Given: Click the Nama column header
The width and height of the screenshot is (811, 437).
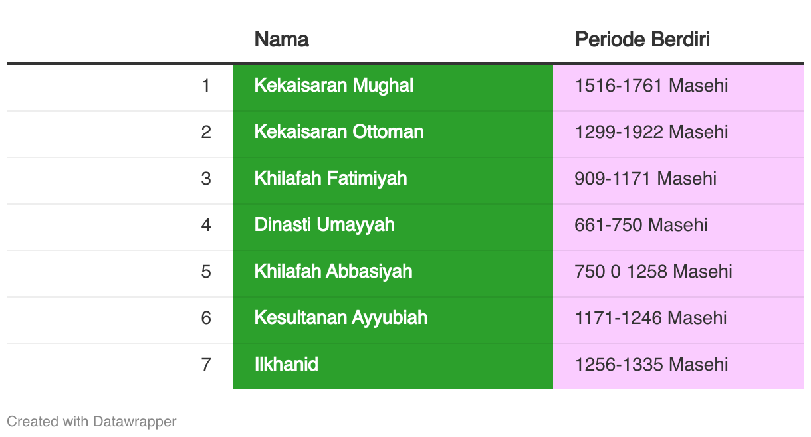Looking at the screenshot, I should pos(282,39).
